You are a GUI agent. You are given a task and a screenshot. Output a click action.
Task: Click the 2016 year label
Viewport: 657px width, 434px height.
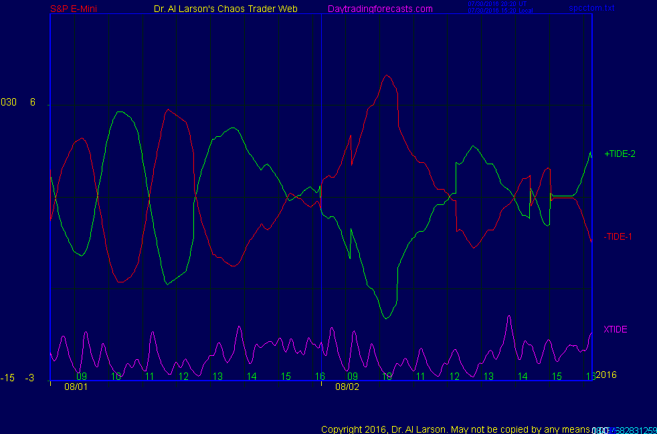point(605,375)
